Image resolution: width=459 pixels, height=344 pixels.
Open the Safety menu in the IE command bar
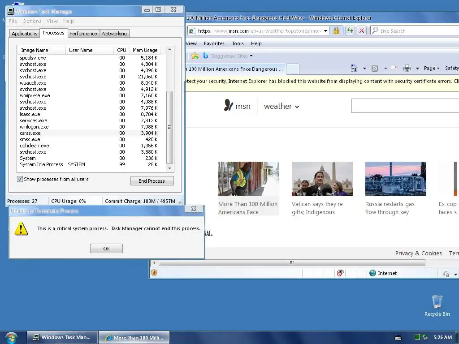(452, 68)
